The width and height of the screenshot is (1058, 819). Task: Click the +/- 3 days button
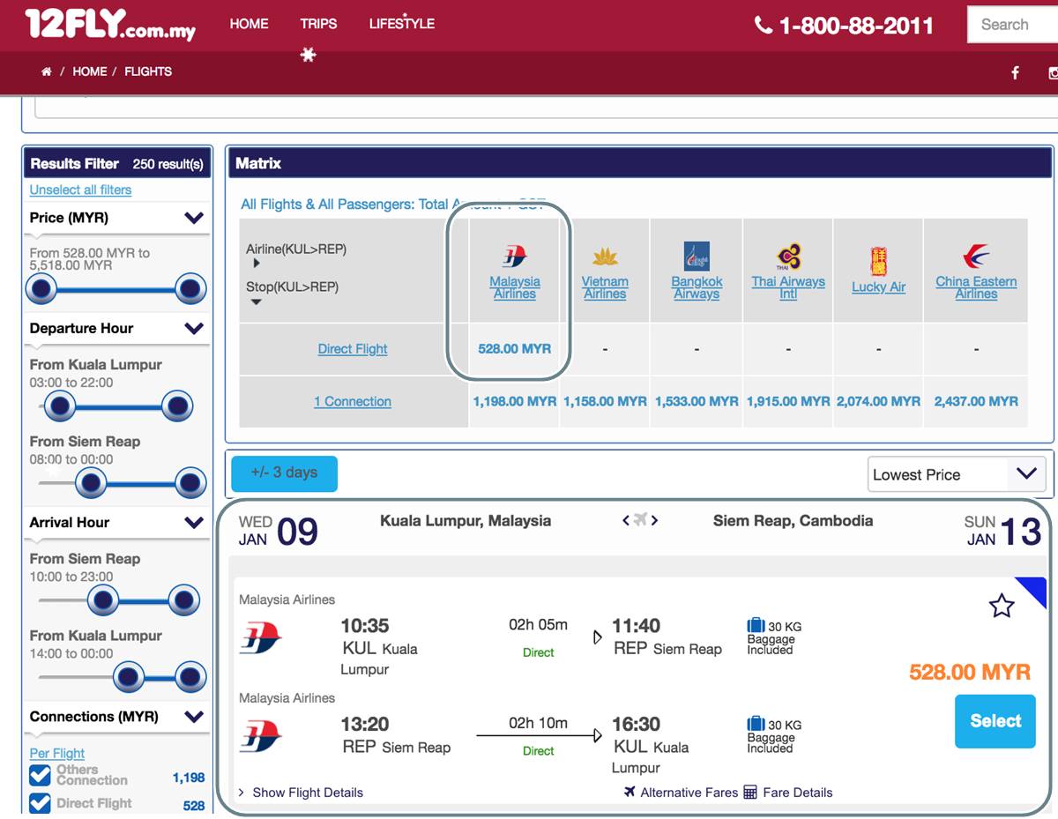coord(284,473)
